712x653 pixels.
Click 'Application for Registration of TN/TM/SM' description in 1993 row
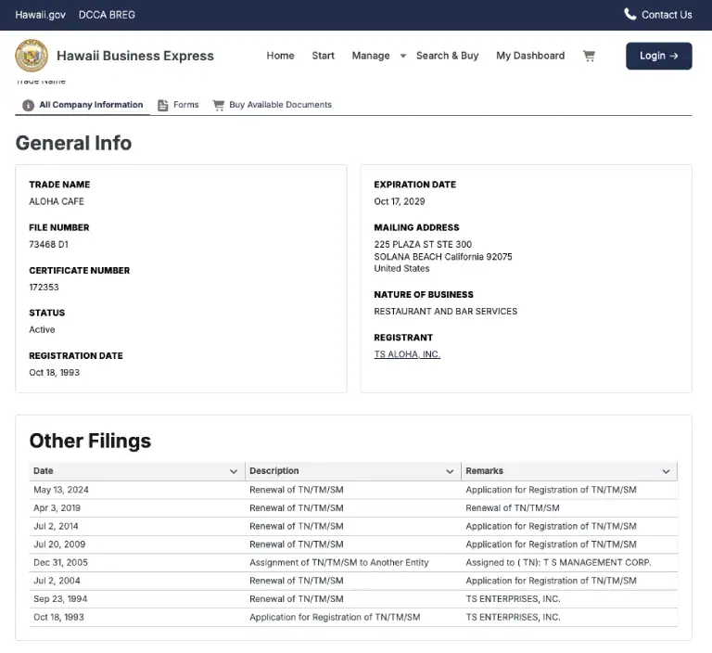point(335,617)
